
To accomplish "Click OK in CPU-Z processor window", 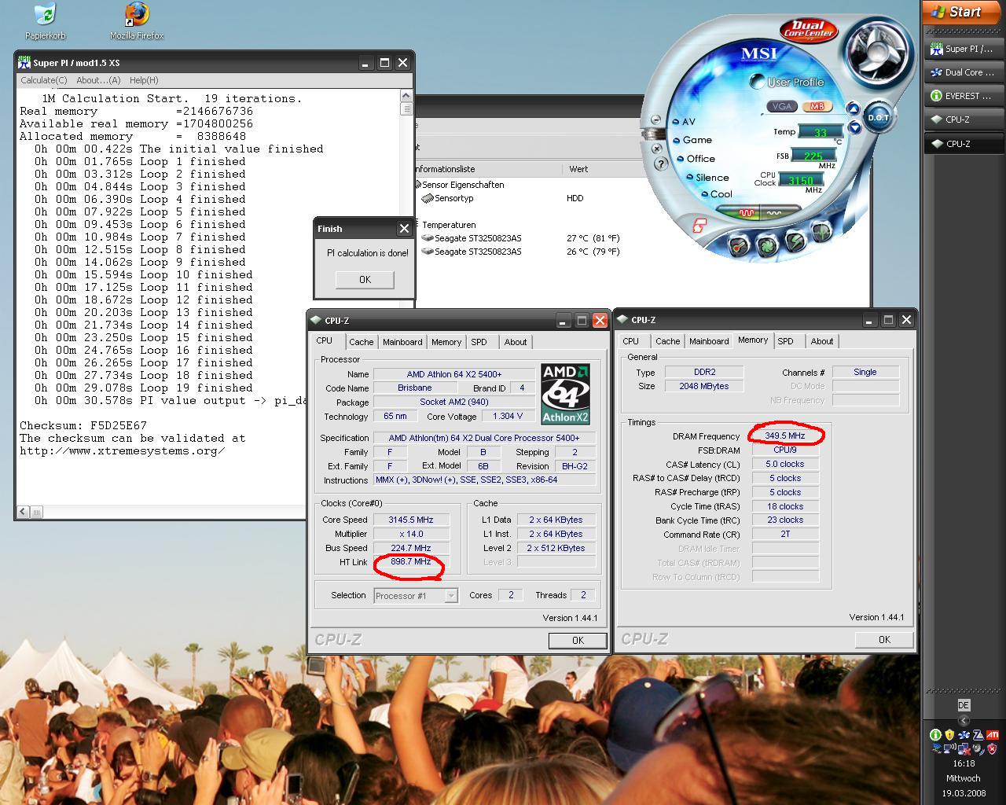I will [578, 641].
